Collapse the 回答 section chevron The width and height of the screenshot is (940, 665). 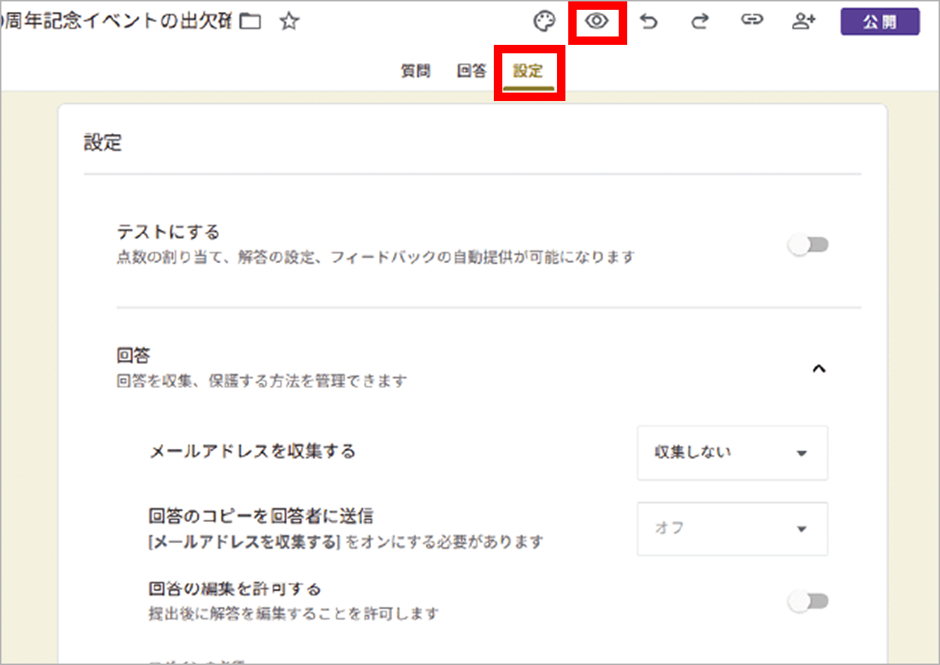pos(818,369)
